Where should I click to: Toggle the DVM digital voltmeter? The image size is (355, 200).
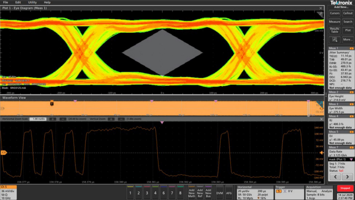220,192
